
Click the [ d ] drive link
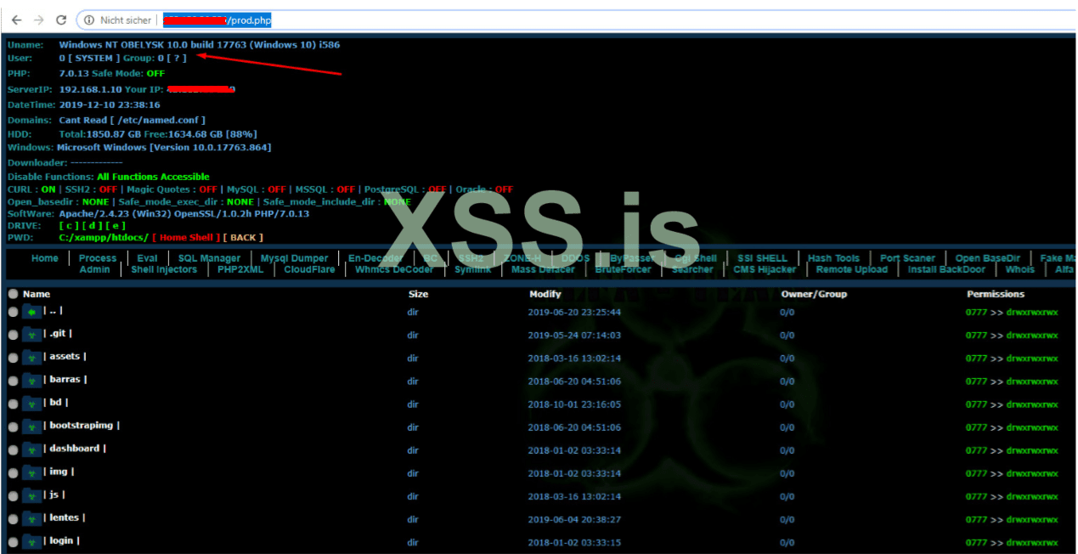click(92, 225)
